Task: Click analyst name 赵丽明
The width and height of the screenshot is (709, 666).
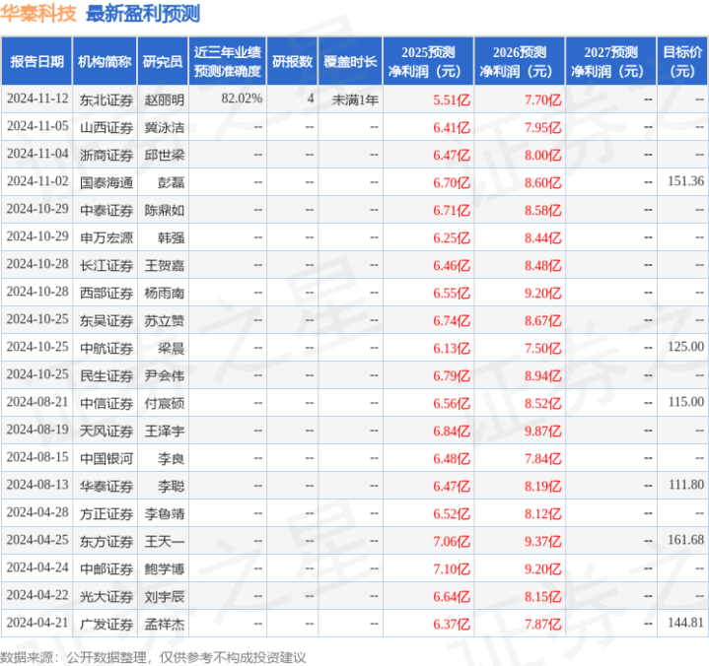Action: click(x=165, y=100)
